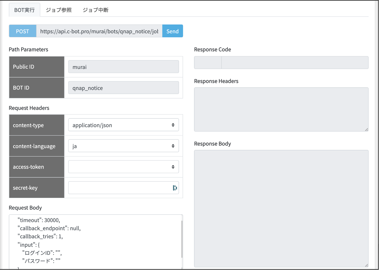
Task: Switch to the BOT実行 tab
Action: point(25,10)
